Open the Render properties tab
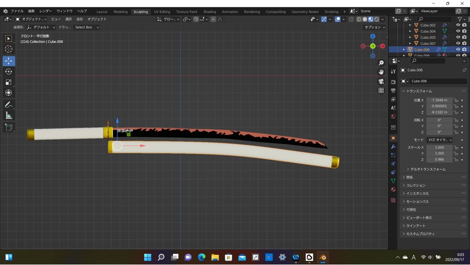Viewport: 470px width, 265px height. pos(393,82)
